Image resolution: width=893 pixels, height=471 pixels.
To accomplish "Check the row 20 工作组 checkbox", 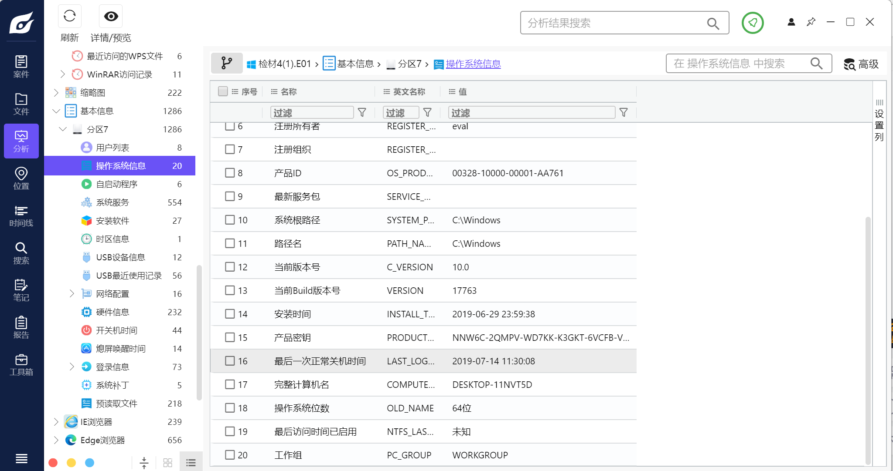I will [230, 455].
